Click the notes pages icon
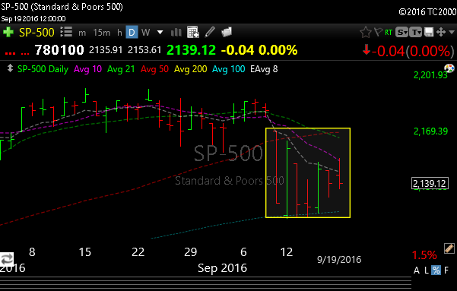 [227, 32]
